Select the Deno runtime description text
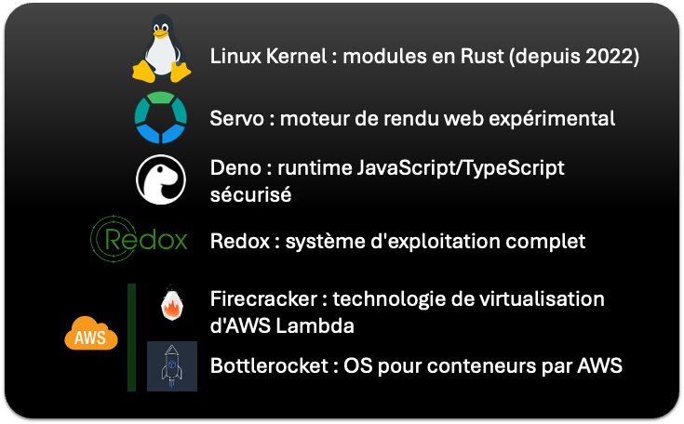The height and width of the screenshot is (424, 684). point(387,180)
